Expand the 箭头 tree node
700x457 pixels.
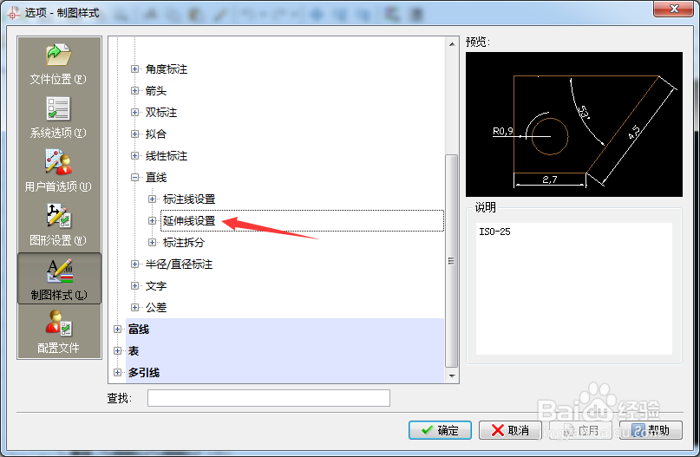(134, 90)
